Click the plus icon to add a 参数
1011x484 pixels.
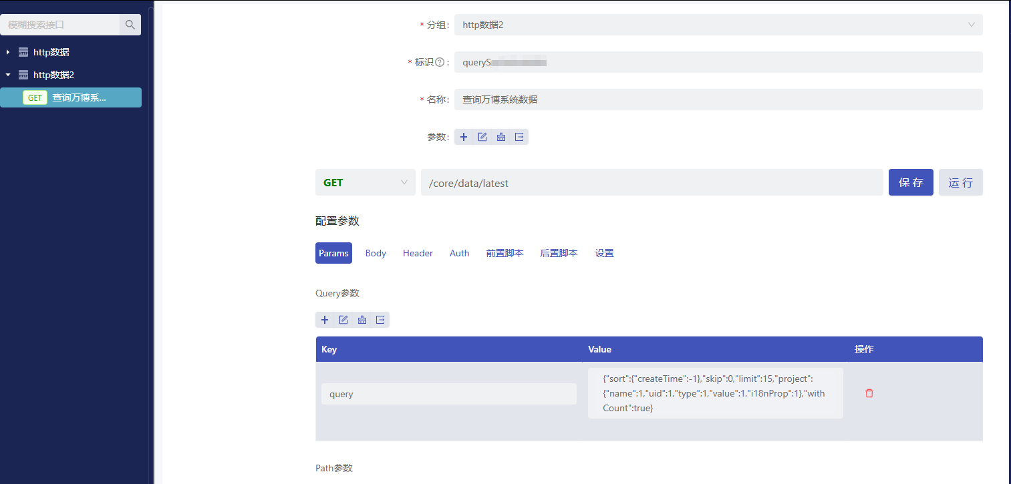464,137
